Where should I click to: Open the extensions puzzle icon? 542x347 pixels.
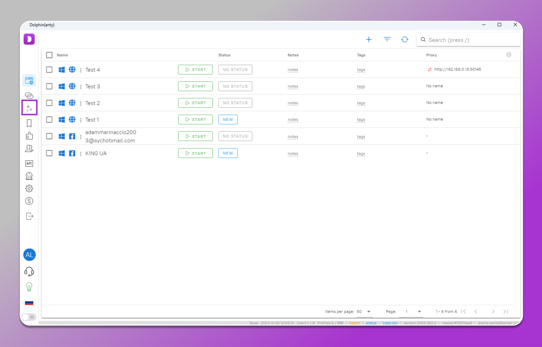coord(29,136)
